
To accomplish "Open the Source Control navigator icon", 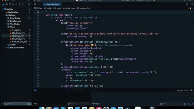I will point(7,5).
